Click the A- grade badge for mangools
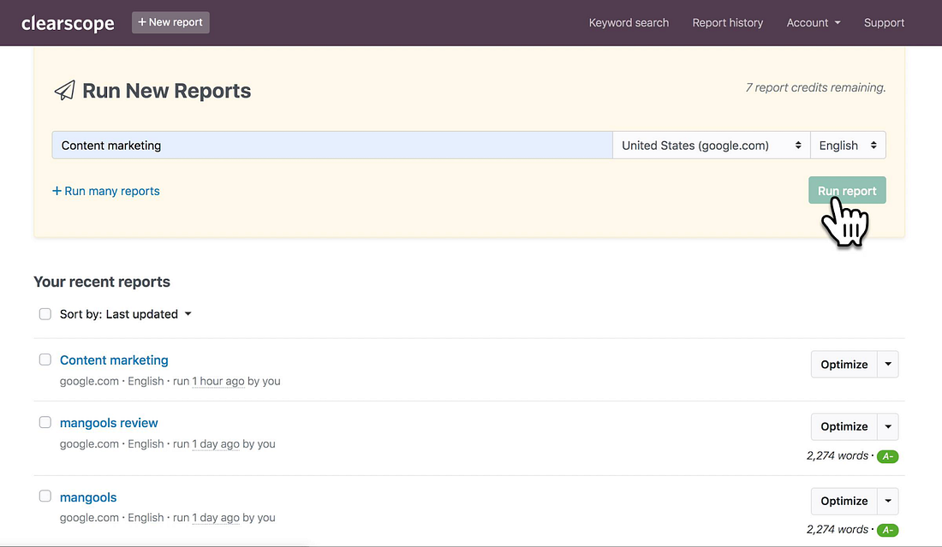The image size is (942, 547). (x=887, y=530)
